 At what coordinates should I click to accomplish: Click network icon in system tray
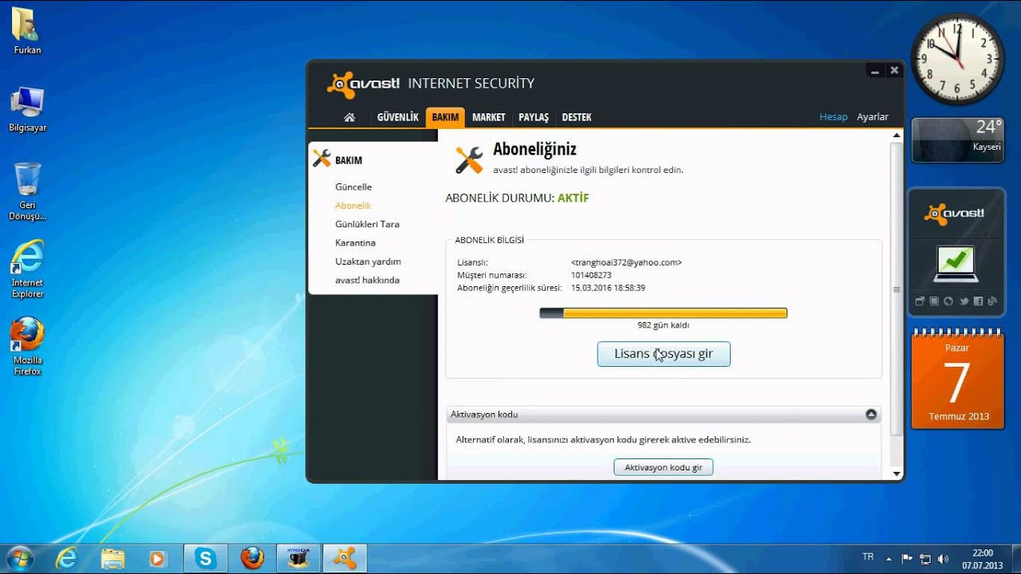click(x=925, y=559)
